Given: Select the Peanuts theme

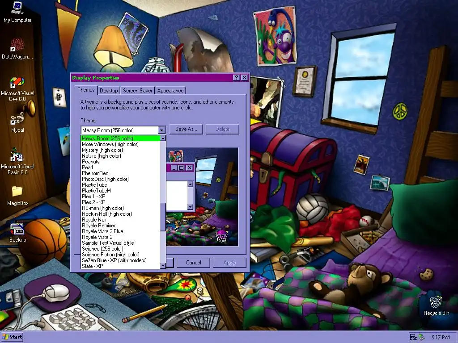Looking at the screenshot, I should (x=121, y=162).
